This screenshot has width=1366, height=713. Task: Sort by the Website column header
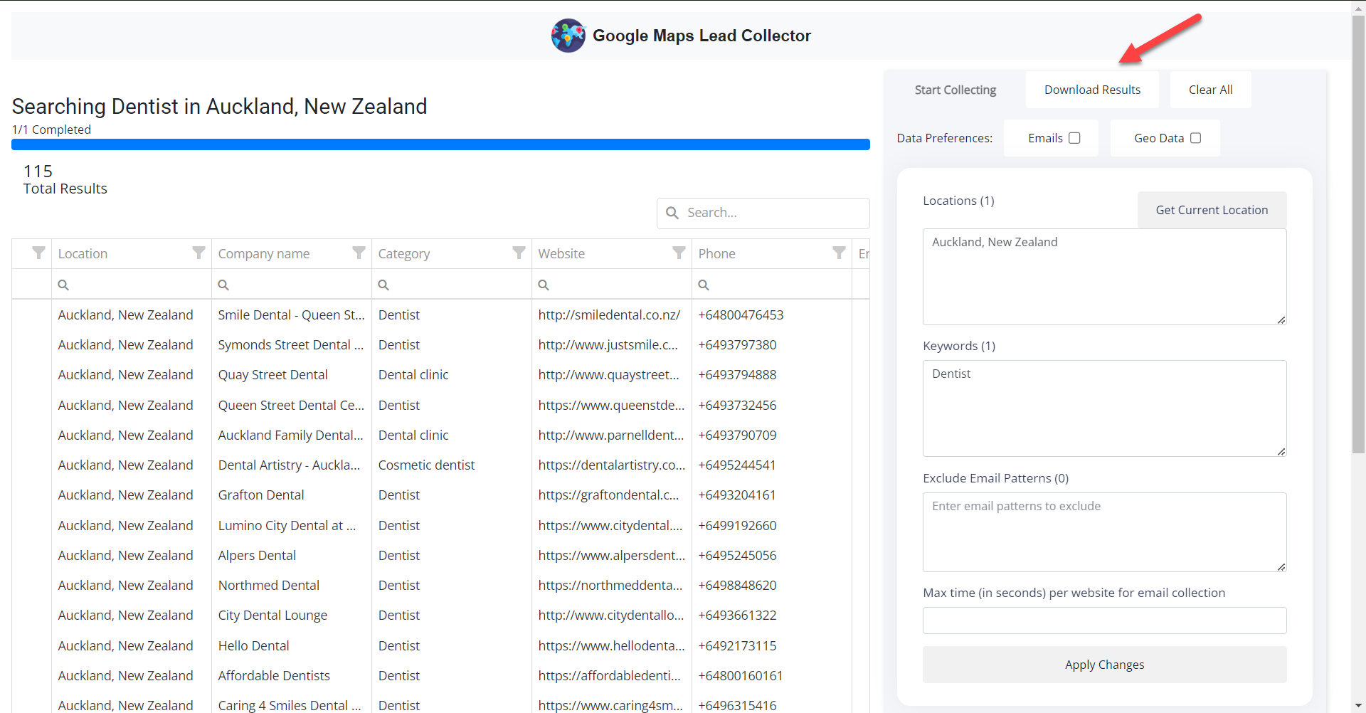[562, 253]
